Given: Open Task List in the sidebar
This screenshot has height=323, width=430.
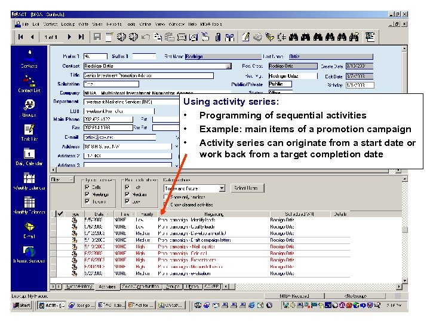Looking at the screenshot, I should coord(29,132).
